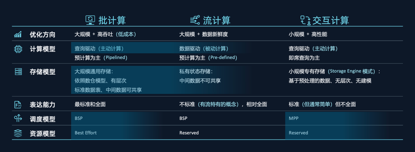Select the 交互计算 column heading
The height and width of the screenshot is (152, 415).
tap(330, 20)
